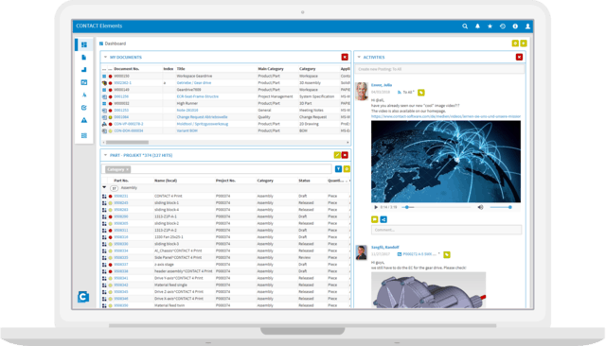
Task: Collapse the Activities panel
Action: click(359, 57)
